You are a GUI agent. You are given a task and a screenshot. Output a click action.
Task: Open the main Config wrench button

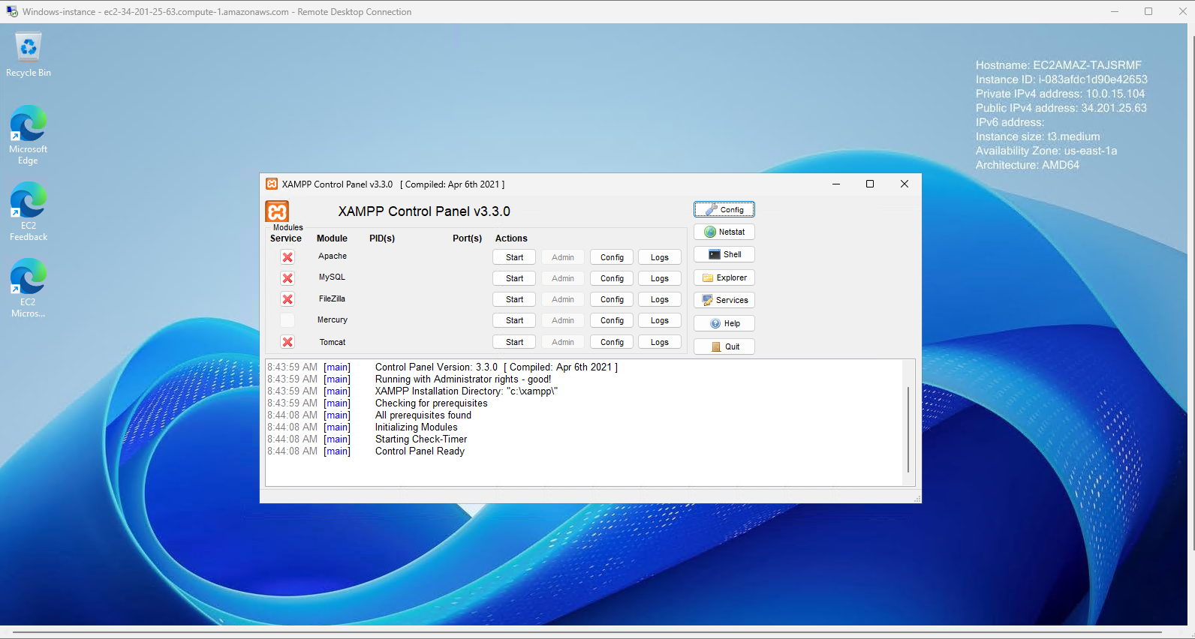pyautogui.click(x=724, y=209)
